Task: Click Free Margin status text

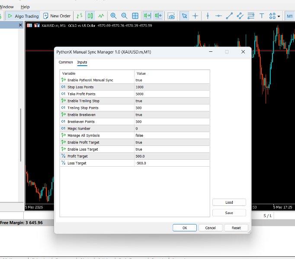Action: point(22,223)
